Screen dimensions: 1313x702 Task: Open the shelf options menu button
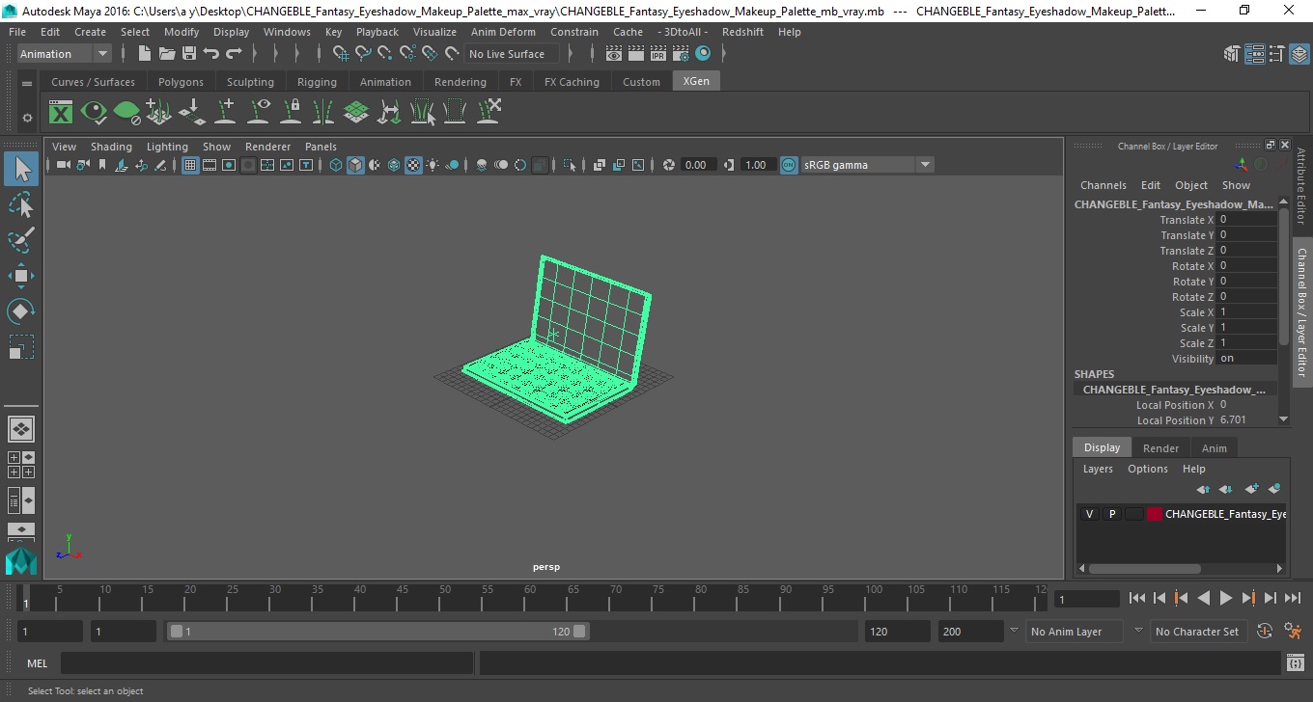tap(27, 84)
